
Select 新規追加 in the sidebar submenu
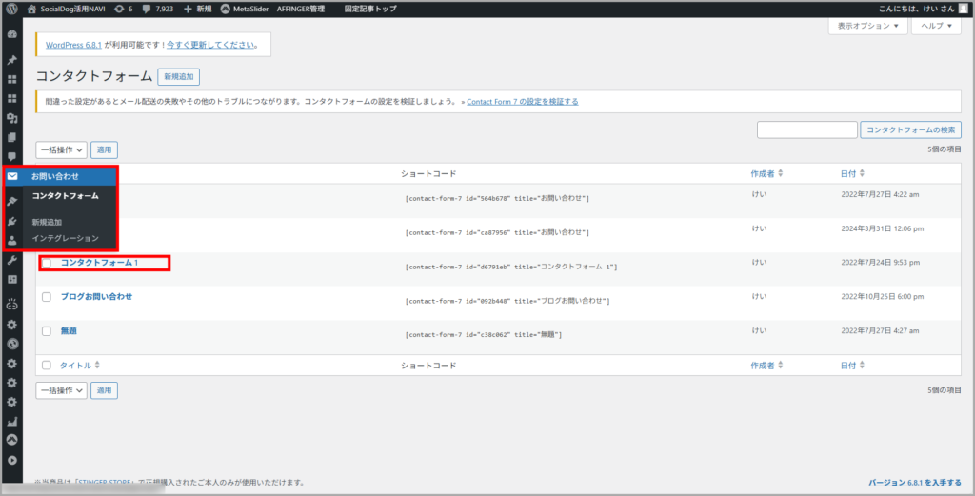pyautogui.click(x=47, y=222)
